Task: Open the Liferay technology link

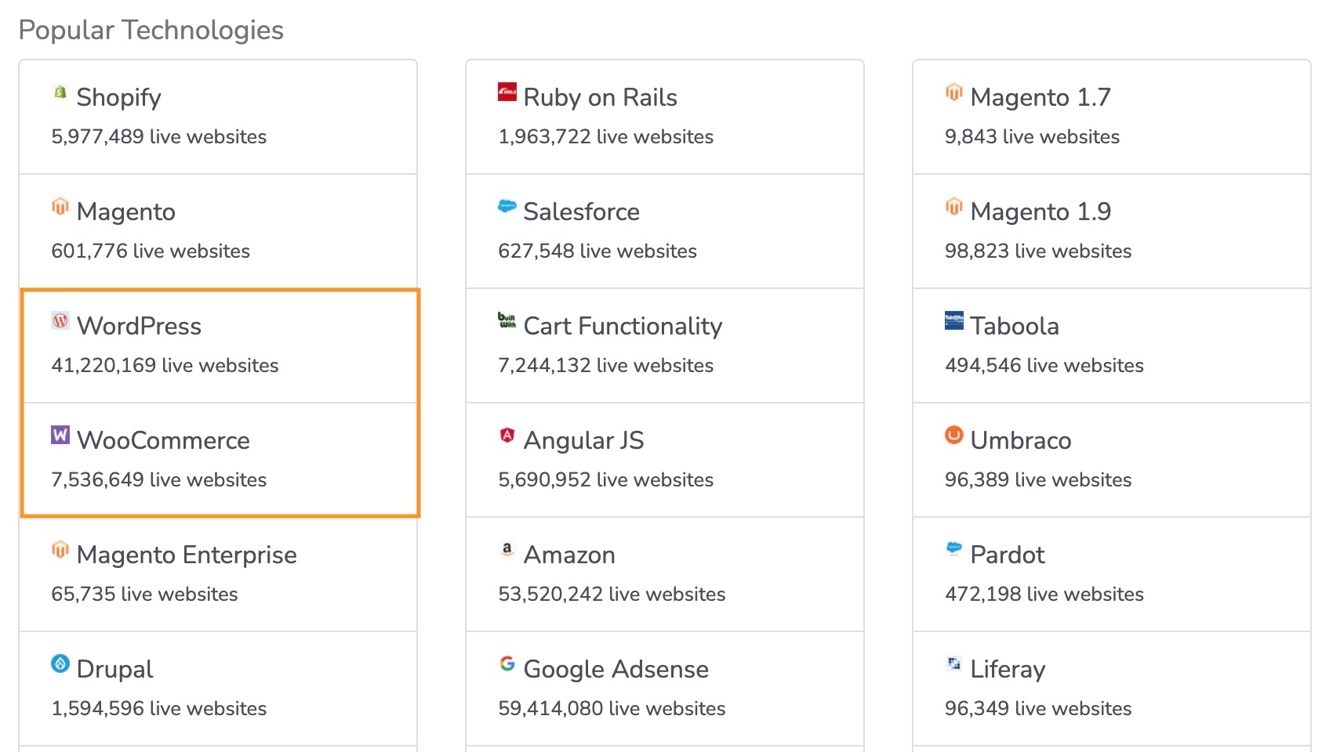Action: (1008, 669)
